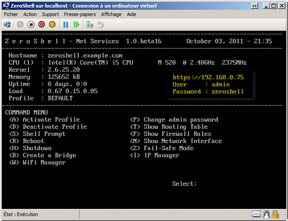Open the Fichier menu
Screen dimensions: 288x221
(x=11, y=14)
